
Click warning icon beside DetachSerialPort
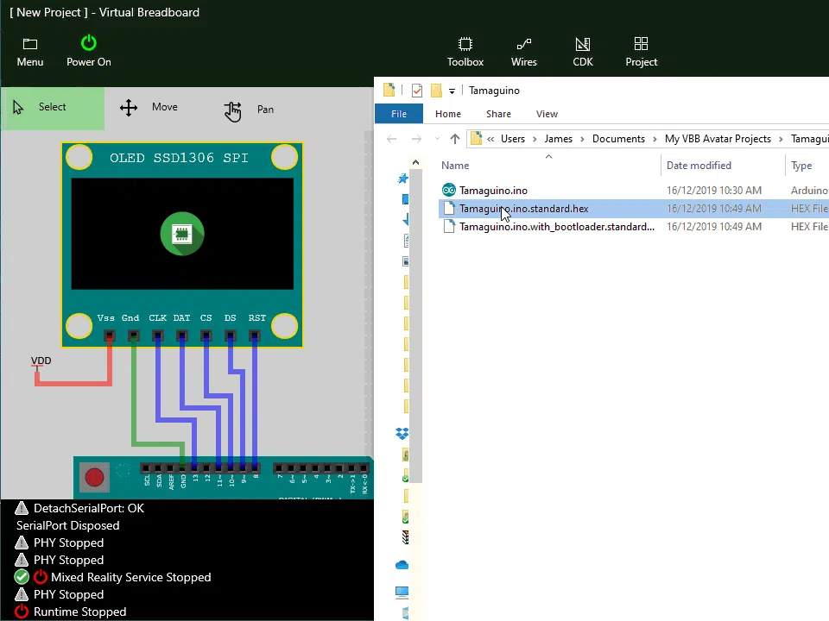(22, 508)
